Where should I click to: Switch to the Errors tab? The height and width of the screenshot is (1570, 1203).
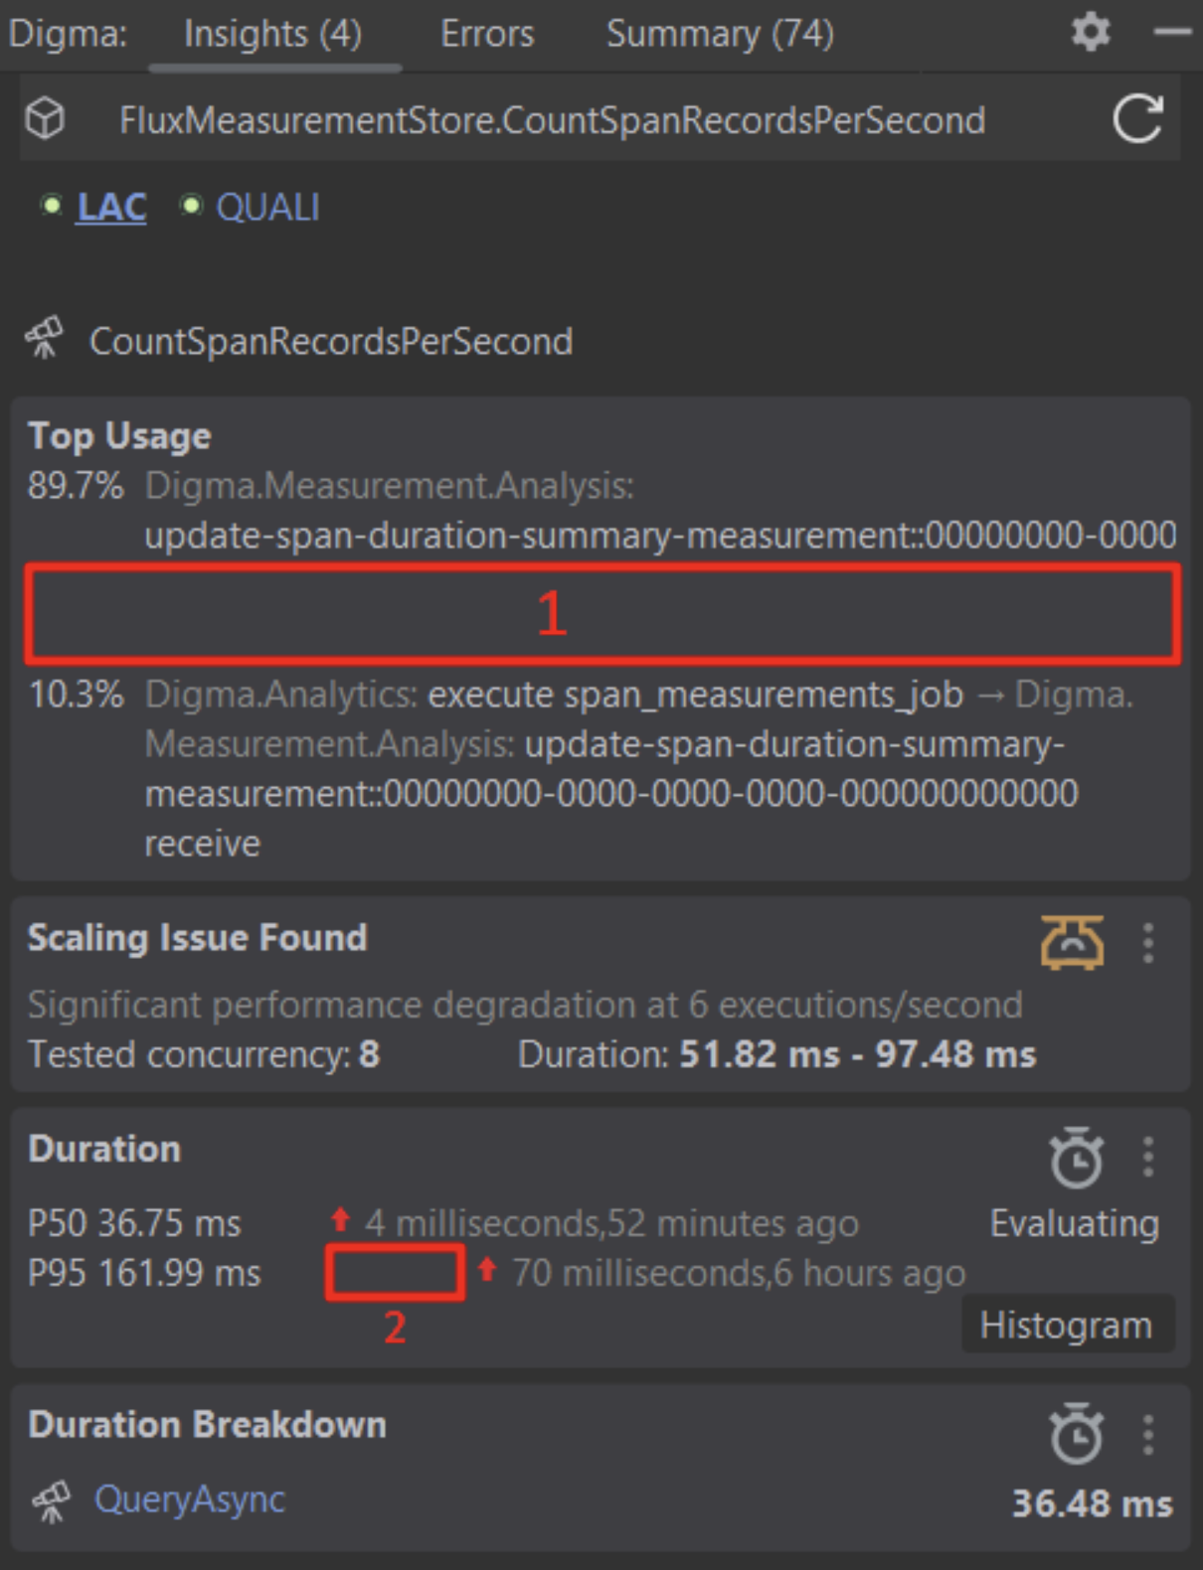486,33
